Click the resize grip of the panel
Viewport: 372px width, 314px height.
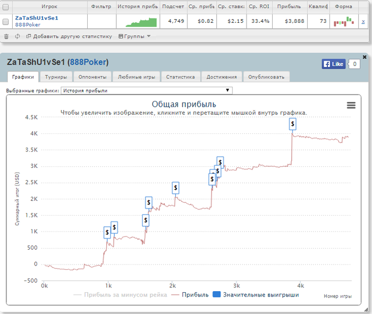pyautogui.click(x=366, y=310)
